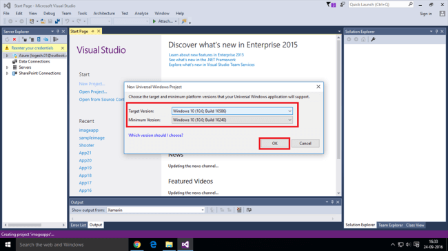Click the Visual Studio taskbar icon

coord(185,244)
